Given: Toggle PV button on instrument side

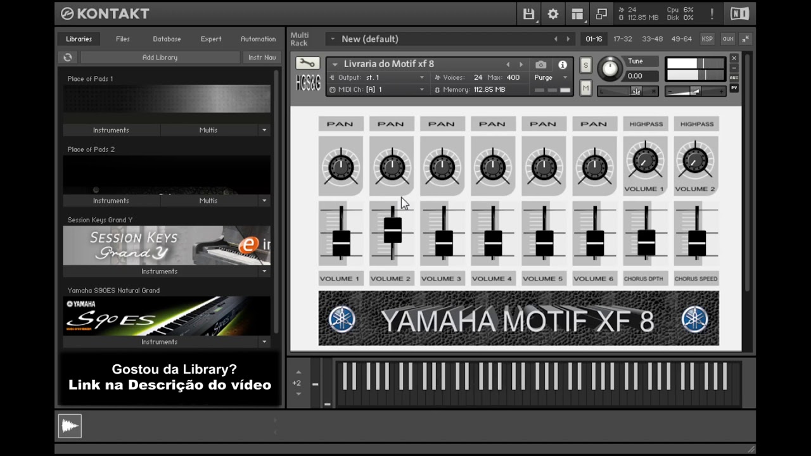Looking at the screenshot, I should point(734,88).
